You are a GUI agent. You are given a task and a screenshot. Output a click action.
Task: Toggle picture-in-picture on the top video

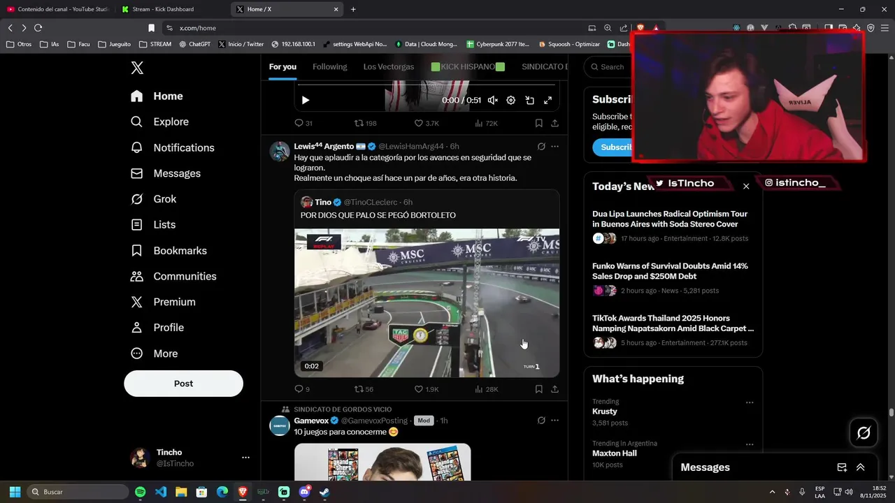(529, 101)
